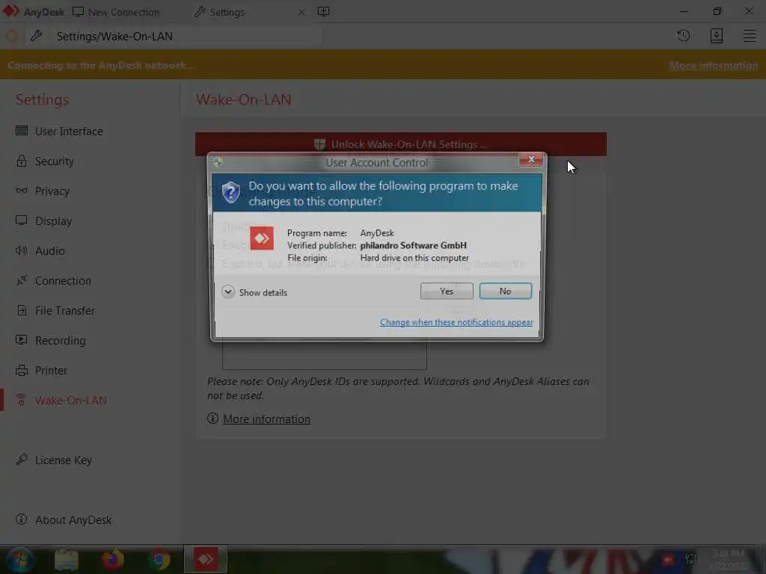Close the Settings tab
Image resolution: width=766 pixels, height=574 pixels.
(x=301, y=12)
